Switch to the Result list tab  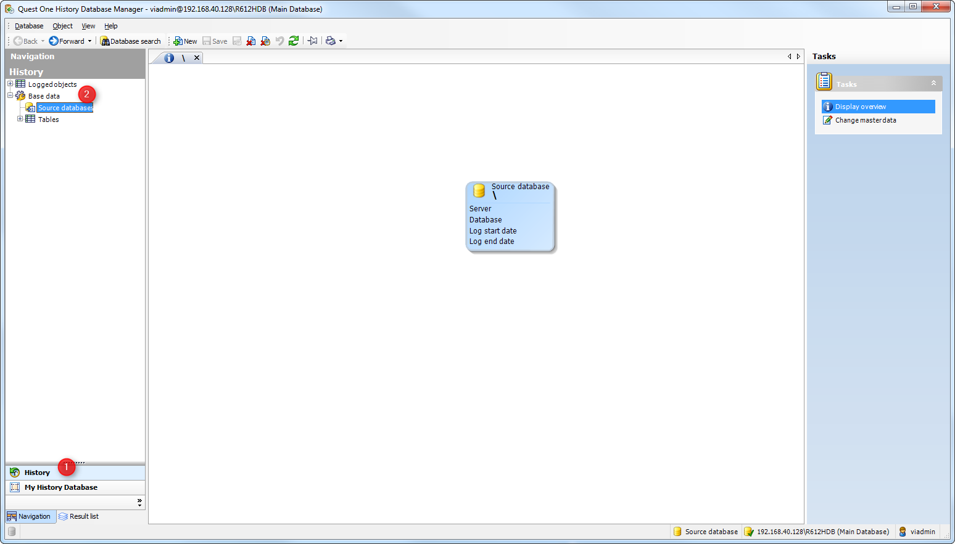click(79, 516)
